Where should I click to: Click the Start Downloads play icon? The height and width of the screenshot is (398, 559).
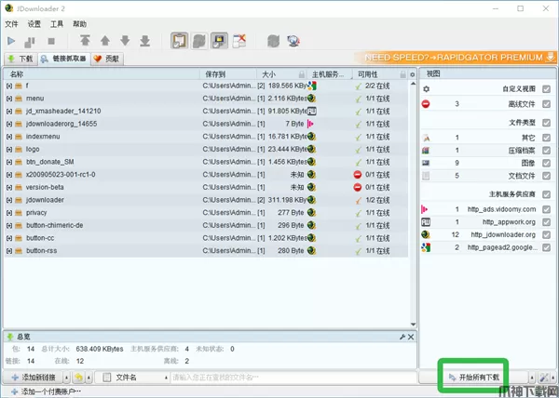(11, 41)
